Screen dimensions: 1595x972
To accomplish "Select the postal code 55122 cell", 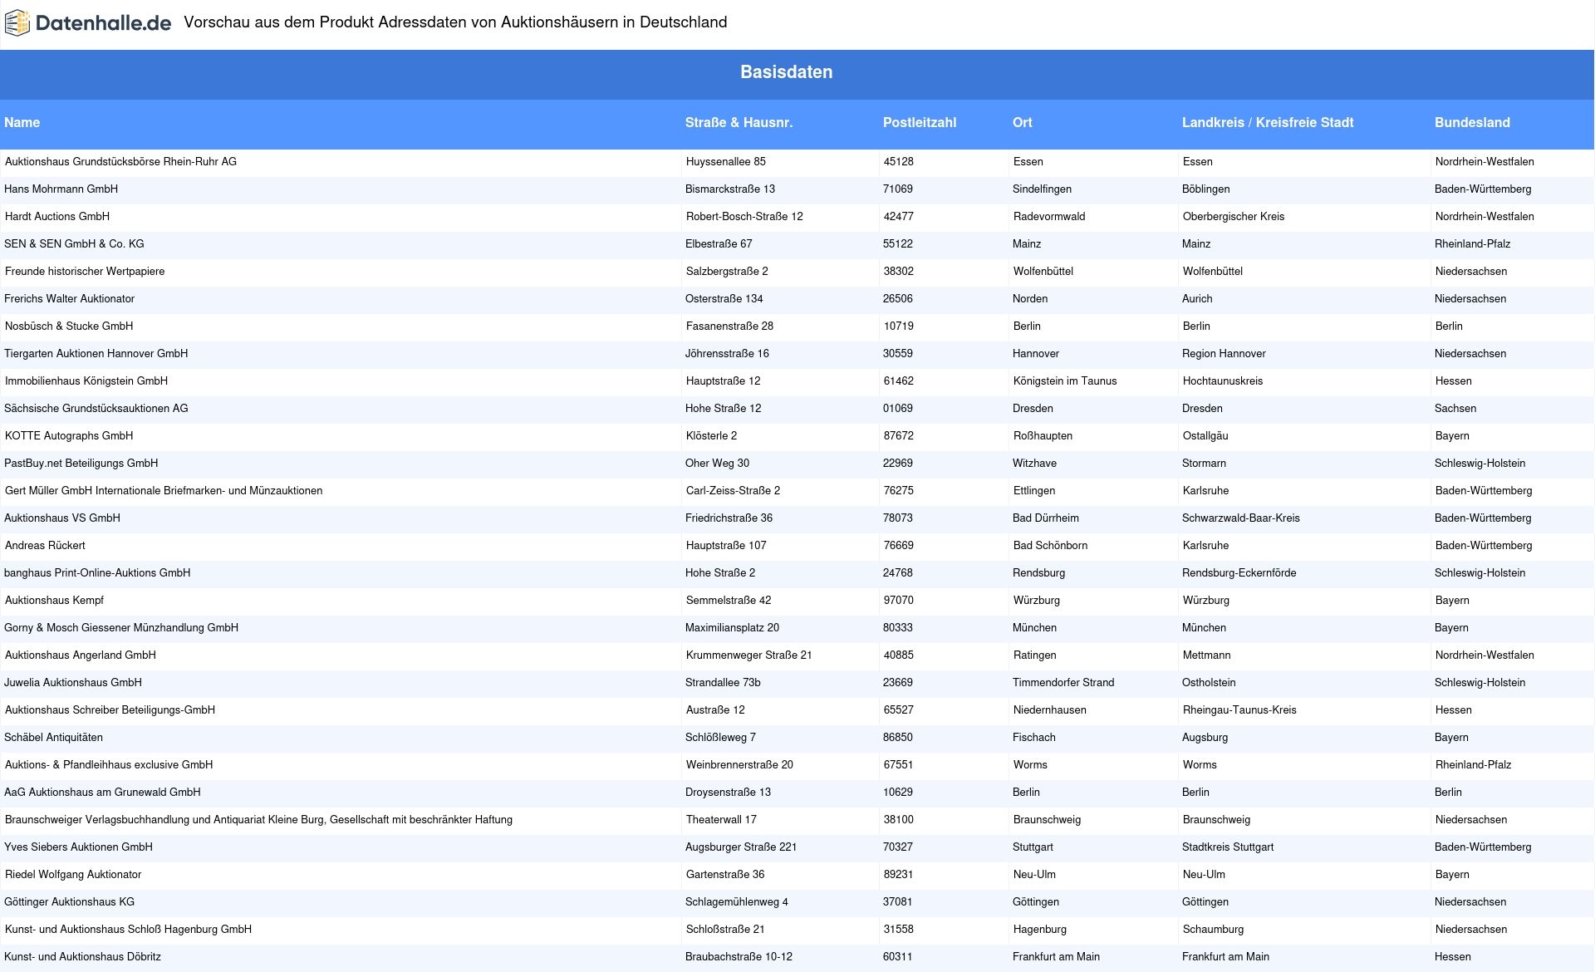I will pos(898,244).
